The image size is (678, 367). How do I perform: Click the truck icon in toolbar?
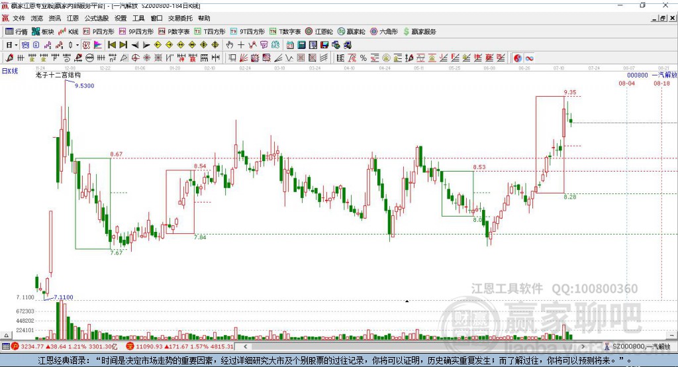pyautogui.click(x=348, y=44)
